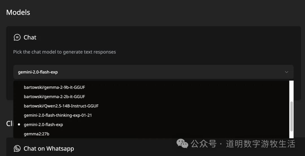
Task: Open the gemini-2.0-flash-exp model combo box
Action: (152, 72)
